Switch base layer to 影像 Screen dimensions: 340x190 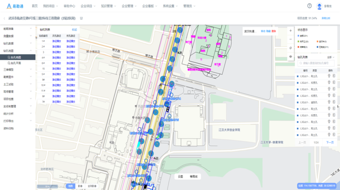pyautogui.click(x=80, y=186)
